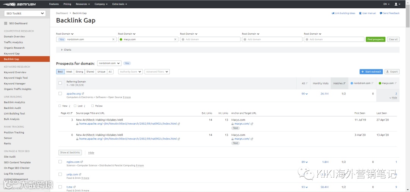Expand nginx.com AS 89 chevron
This screenshot has width=410, height=192.
click(306, 162)
